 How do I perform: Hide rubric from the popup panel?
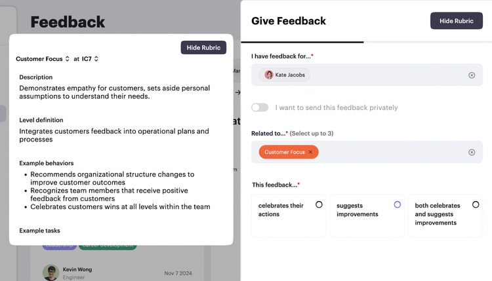pos(203,48)
